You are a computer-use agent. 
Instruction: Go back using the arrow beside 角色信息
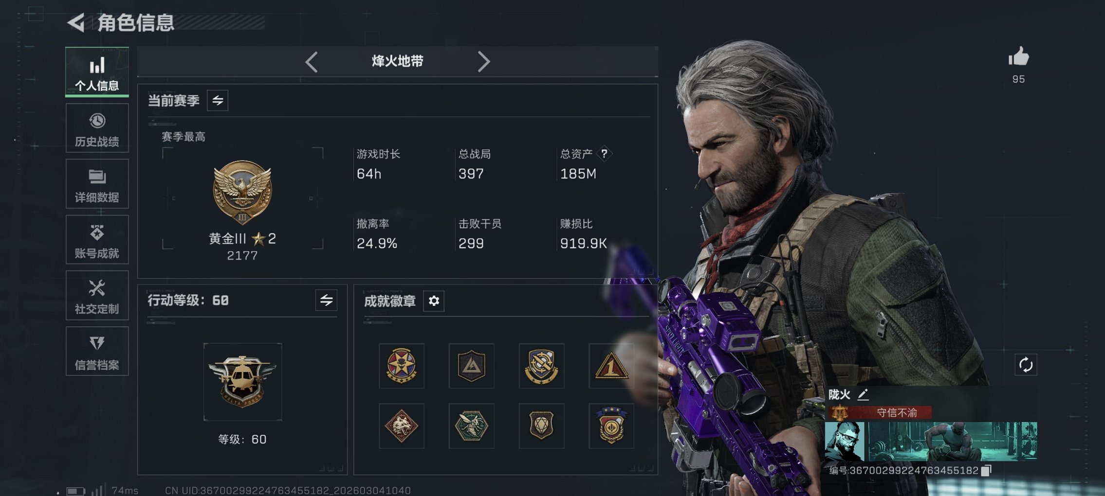76,22
